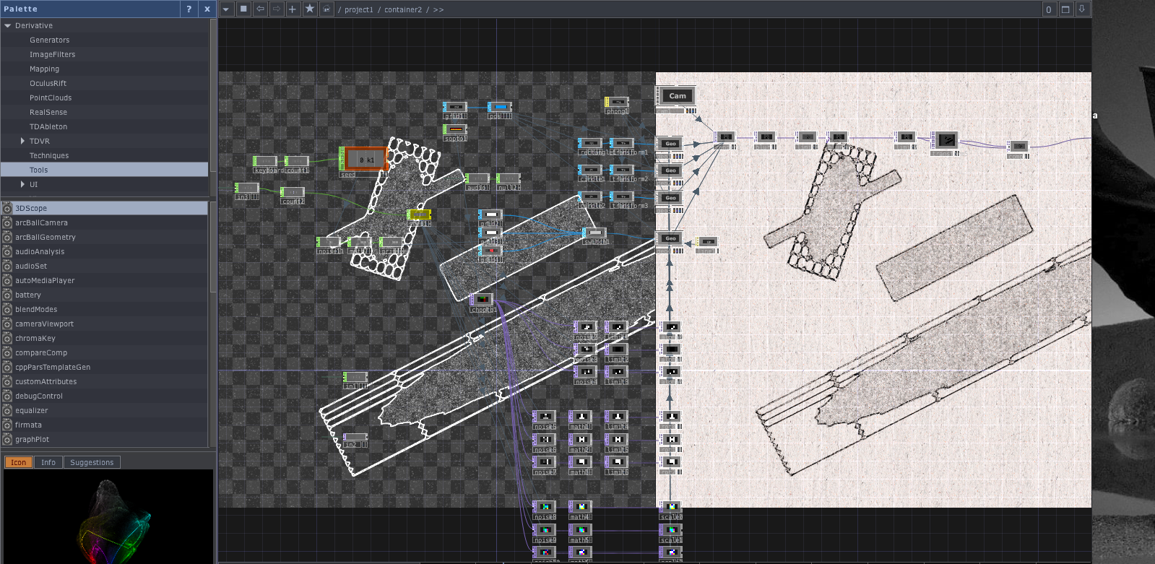
Task: Switch to the Suggestions tab
Action: tap(92, 462)
